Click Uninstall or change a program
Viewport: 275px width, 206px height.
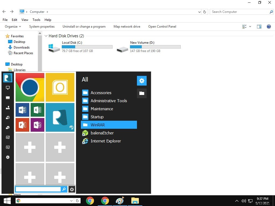[84, 27]
